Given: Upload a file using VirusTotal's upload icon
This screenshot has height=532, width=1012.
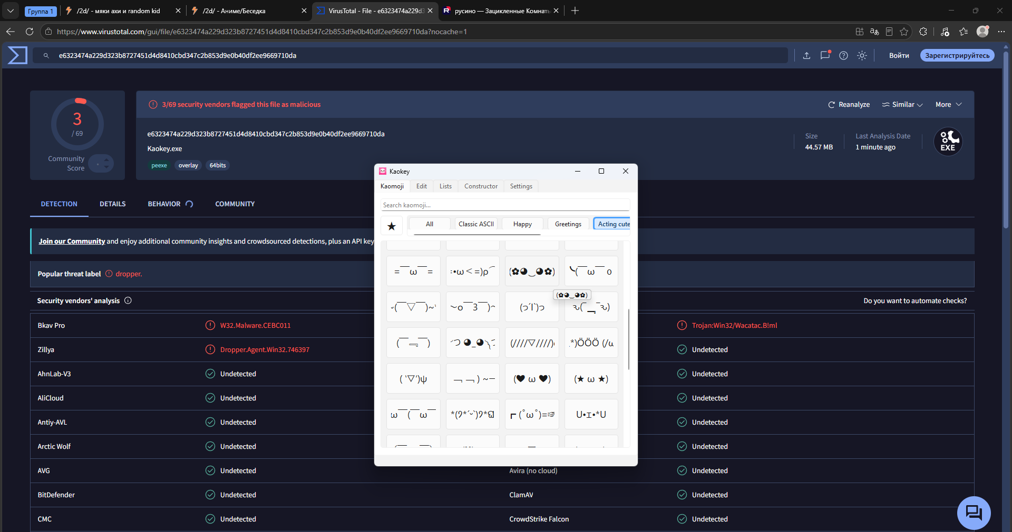Looking at the screenshot, I should click(806, 55).
